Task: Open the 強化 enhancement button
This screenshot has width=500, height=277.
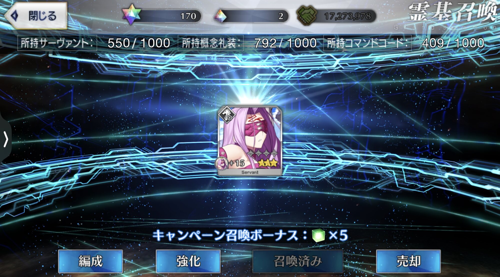Action: [188, 261]
